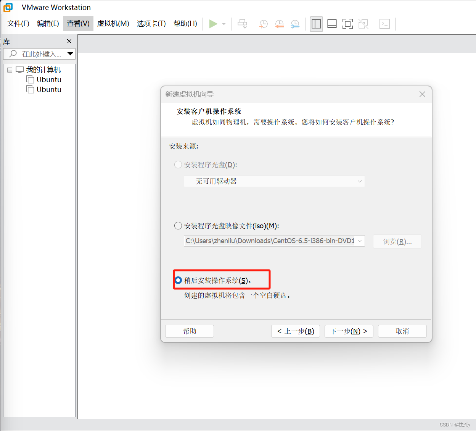Take a snapshot with clock-plus icon
The height and width of the screenshot is (431, 476).
point(263,24)
